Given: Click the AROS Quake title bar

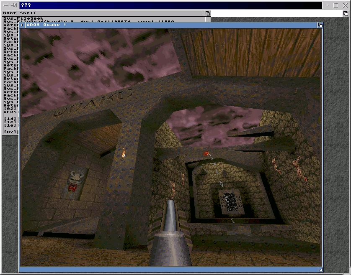Looking at the screenshot, I should [168, 25].
